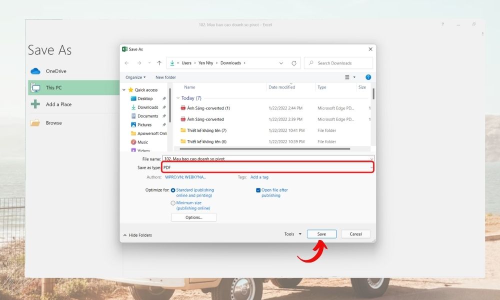Open the Help question mark in dialog
The width and height of the screenshot is (500, 300).
(368, 77)
